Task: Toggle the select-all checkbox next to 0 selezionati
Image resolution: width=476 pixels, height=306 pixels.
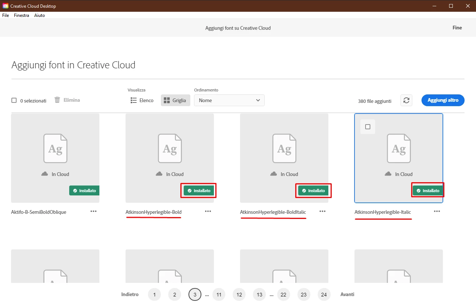Action: click(14, 100)
